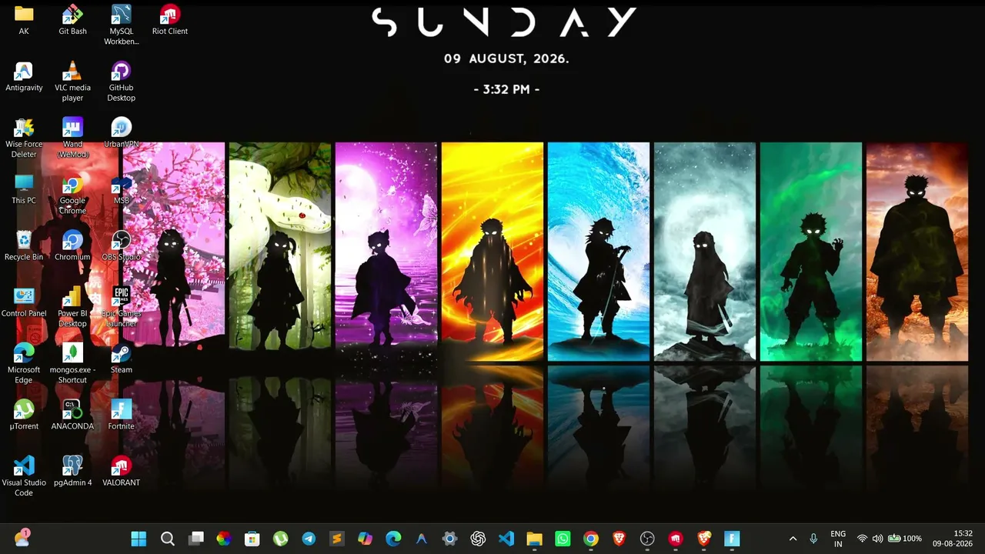The image size is (985, 554).
Task: Open Task View on the taskbar
Action: (x=196, y=539)
